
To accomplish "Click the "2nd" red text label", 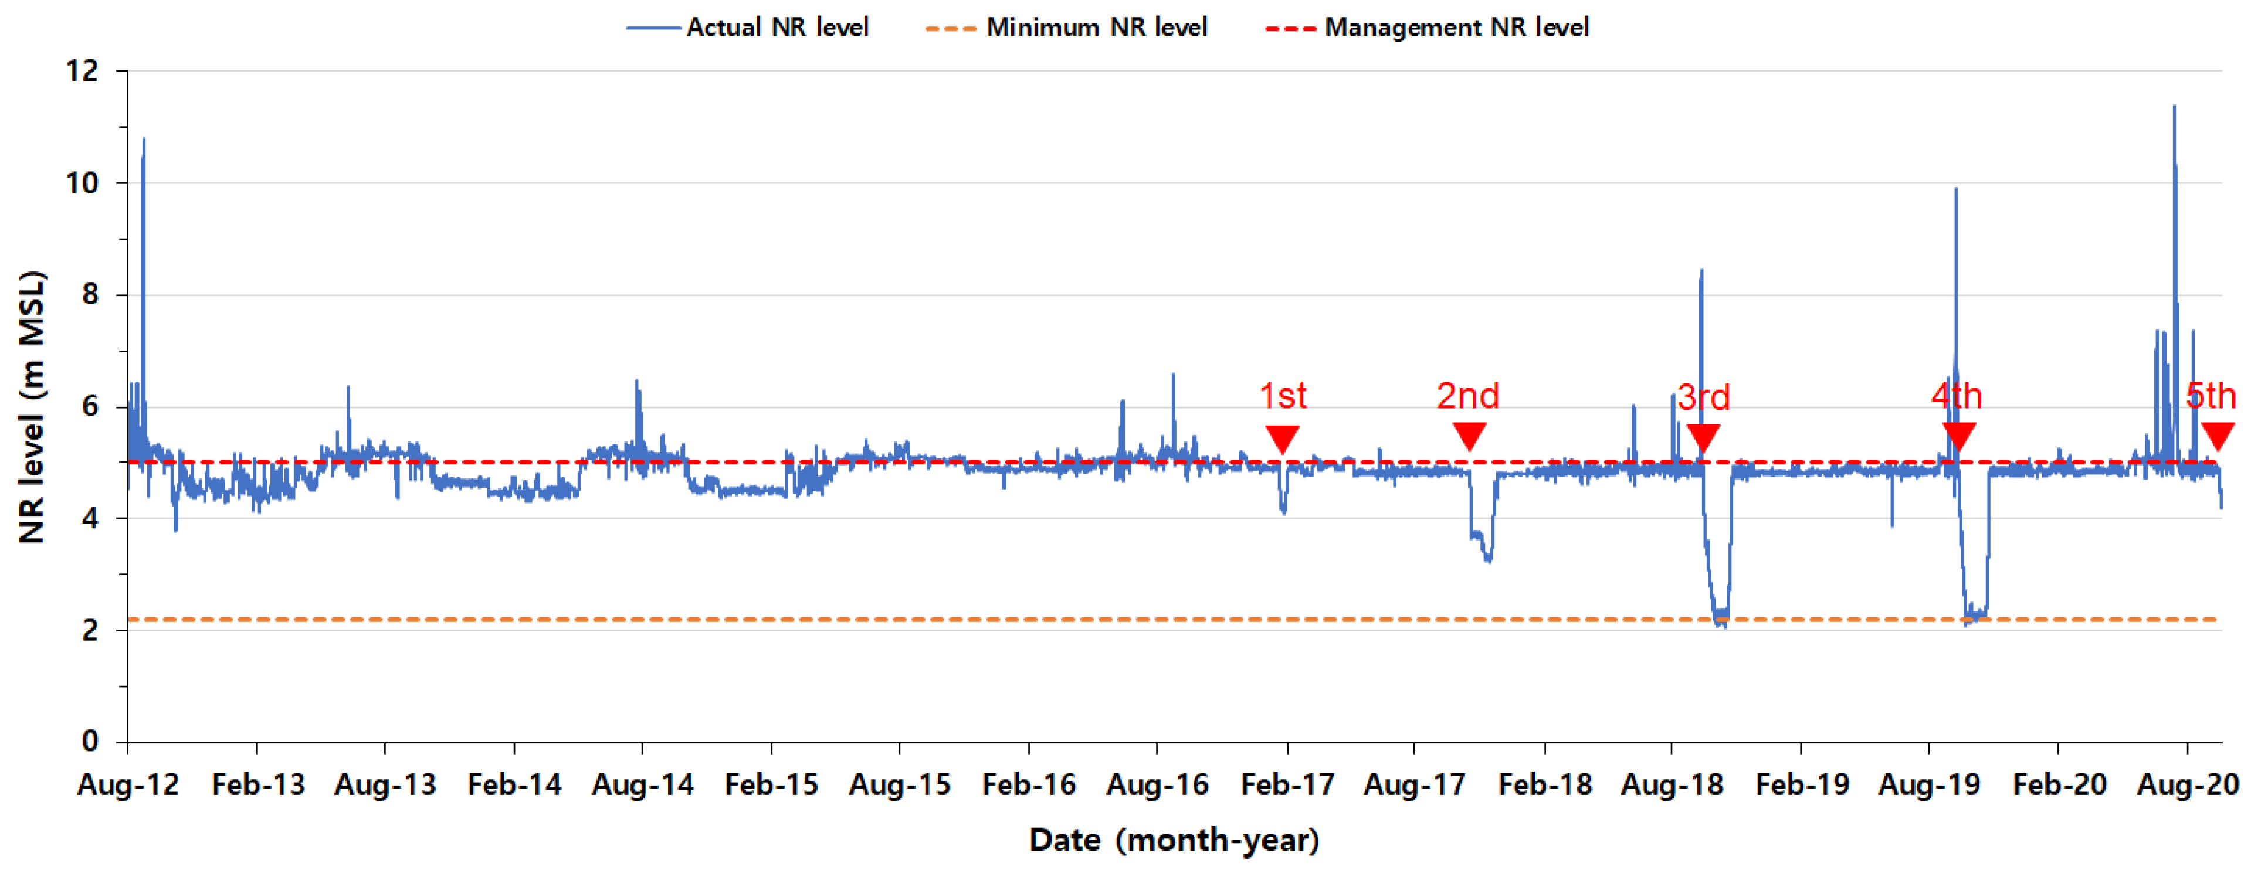I will coord(1468,396).
